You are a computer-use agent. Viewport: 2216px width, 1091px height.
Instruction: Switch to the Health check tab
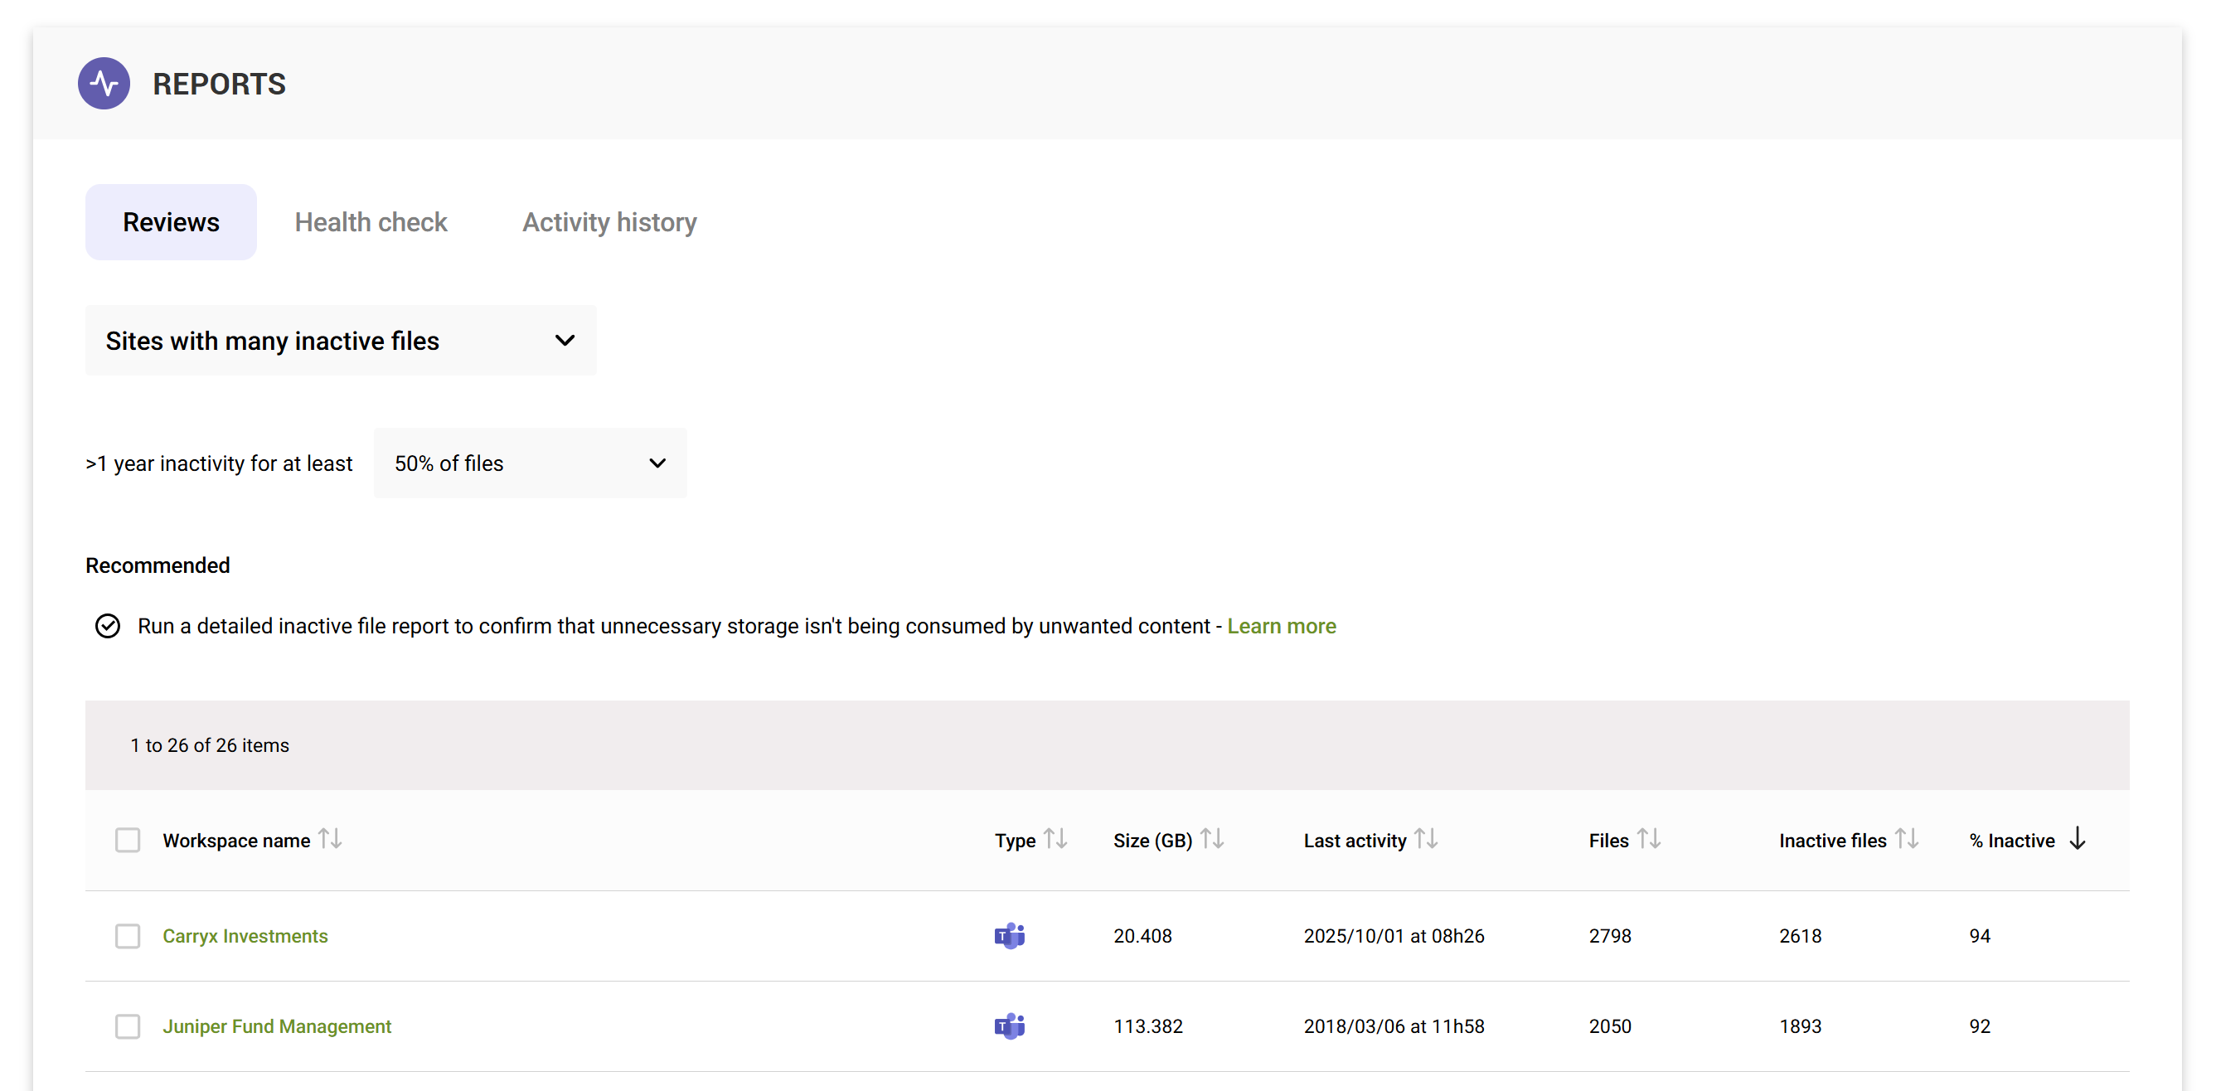pyautogui.click(x=371, y=222)
